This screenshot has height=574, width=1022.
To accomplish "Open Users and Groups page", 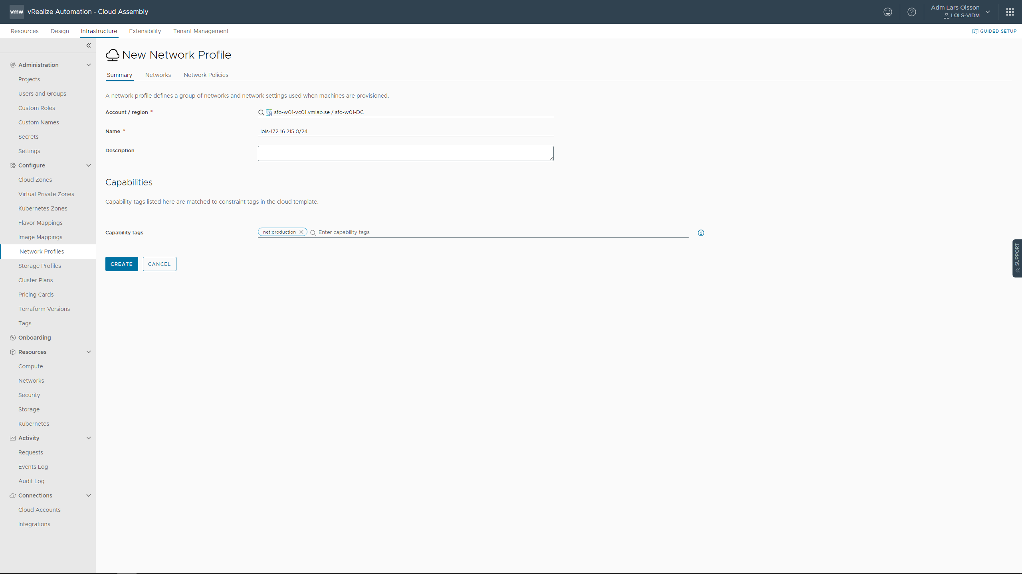I will coord(42,94).
